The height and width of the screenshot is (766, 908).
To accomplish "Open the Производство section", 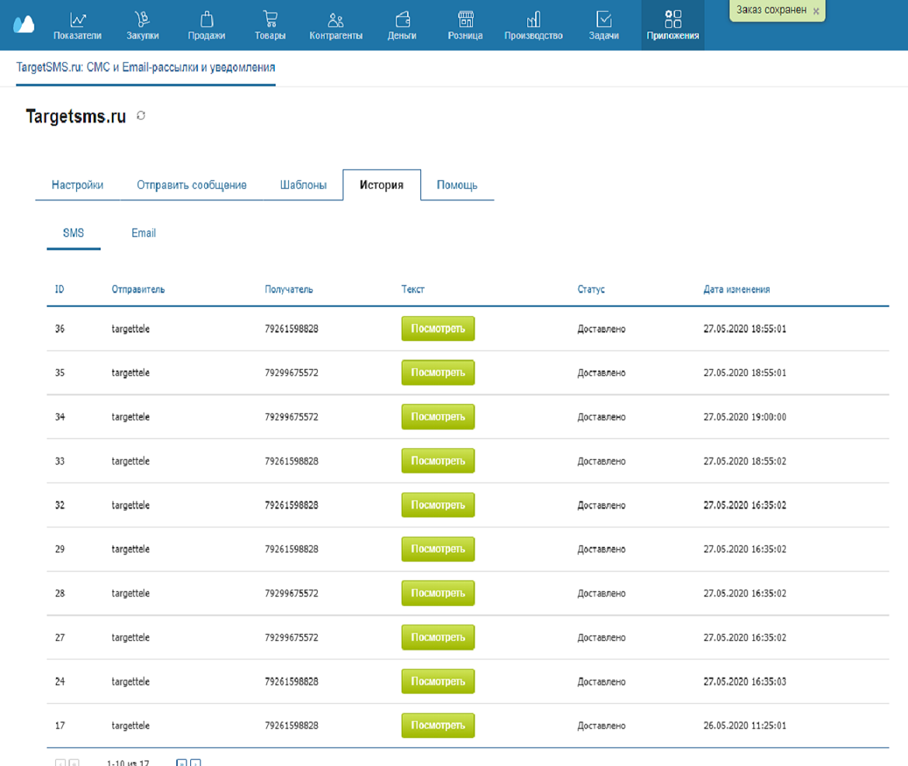I will [534, 26].
